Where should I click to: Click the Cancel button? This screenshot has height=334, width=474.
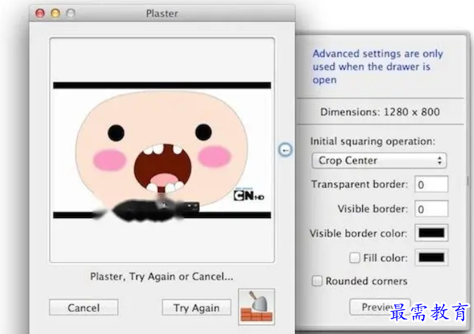pos(83,308)
